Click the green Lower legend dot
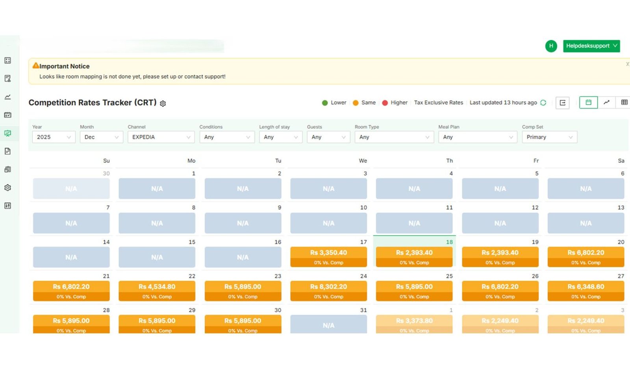This screenshot has height=369, width=630. 325,103
